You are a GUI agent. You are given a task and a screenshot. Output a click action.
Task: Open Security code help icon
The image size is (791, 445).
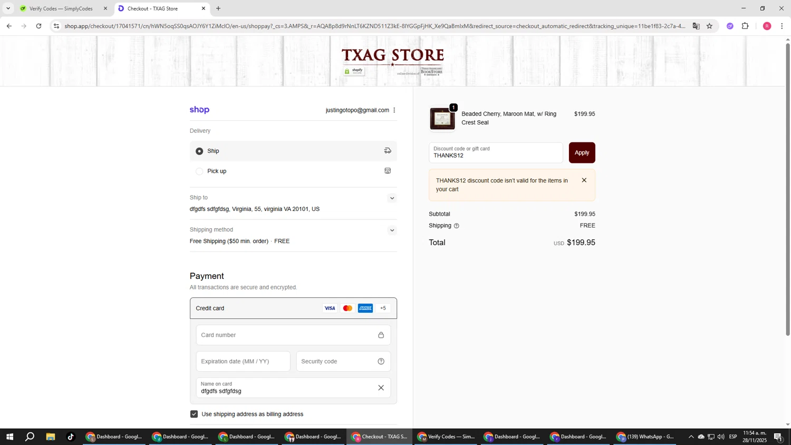[x=381, y=362]
